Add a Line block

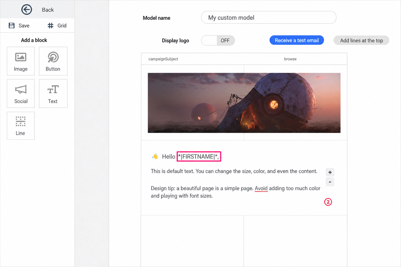point(21,126)
